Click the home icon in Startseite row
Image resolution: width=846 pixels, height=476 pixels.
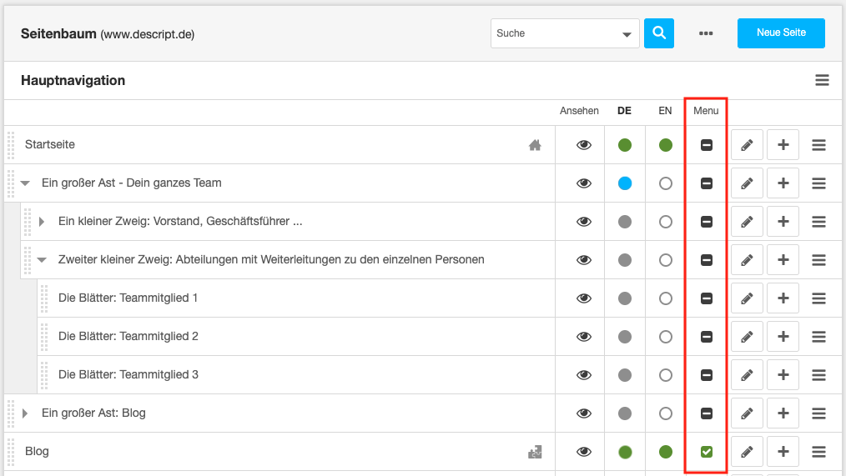[x=535, y=145]
